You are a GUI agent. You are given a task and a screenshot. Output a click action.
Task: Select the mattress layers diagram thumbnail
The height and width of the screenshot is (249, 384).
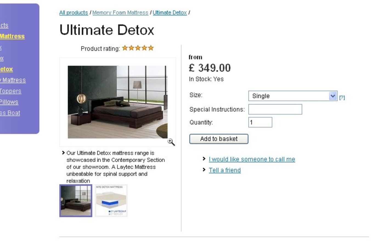[111, 201]
